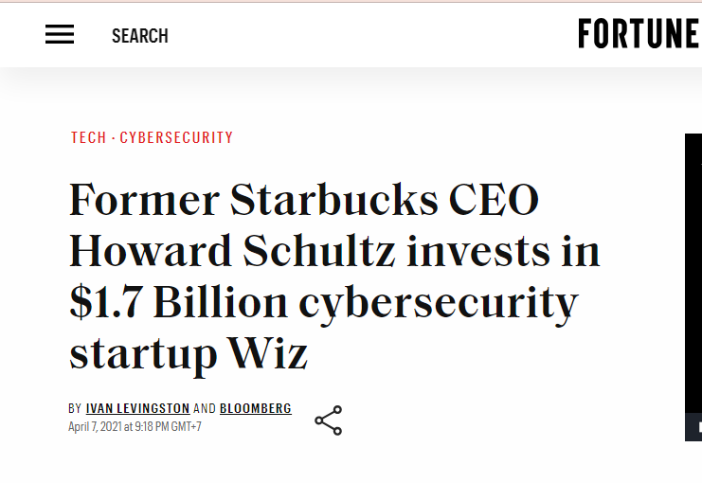Click the Howard Schultz article headline
The image size is (702, 483).
click(334, 277)
